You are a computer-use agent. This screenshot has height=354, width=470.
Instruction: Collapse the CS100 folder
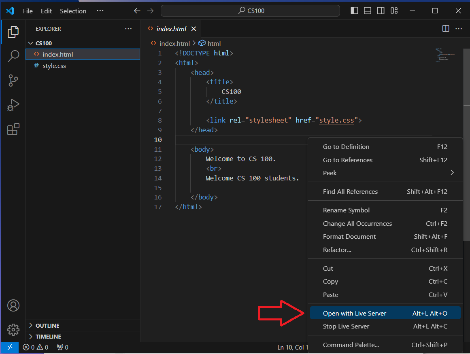pyautogui.click(x=43, y=43)
